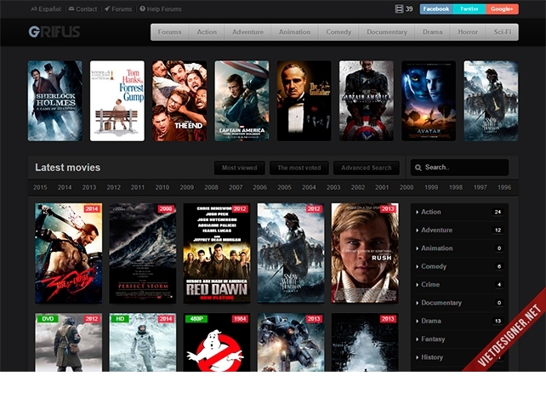Screen dimensions: 546x393
Task: Select the Sci-Fi navigation menu item
Action: 502,32
